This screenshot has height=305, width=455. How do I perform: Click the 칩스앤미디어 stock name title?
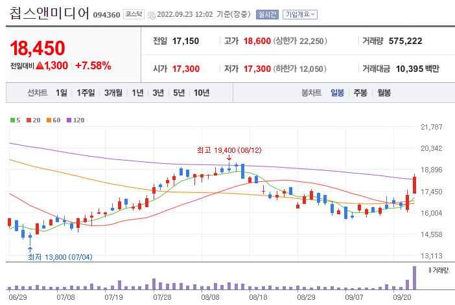[49, 13]
